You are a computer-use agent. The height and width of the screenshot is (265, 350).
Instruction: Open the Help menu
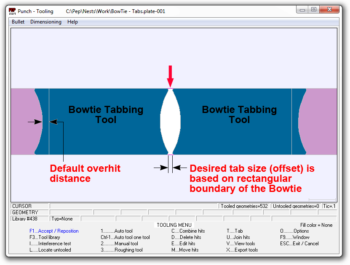point(72,22)
